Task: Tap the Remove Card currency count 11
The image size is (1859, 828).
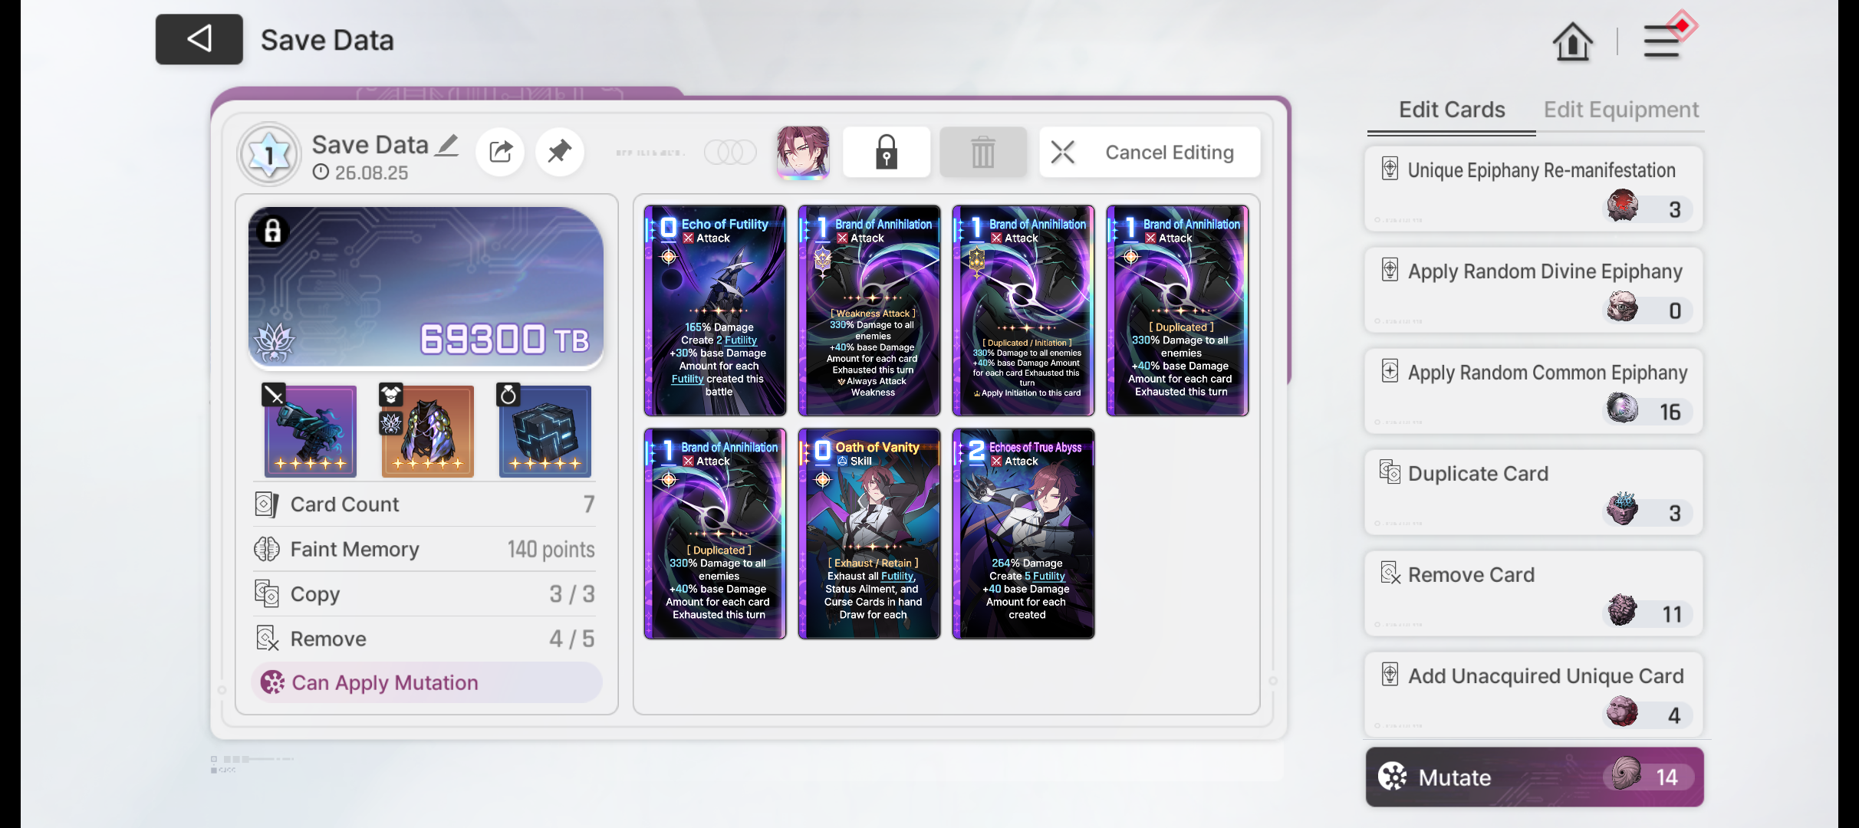Action: (1672, 614)
